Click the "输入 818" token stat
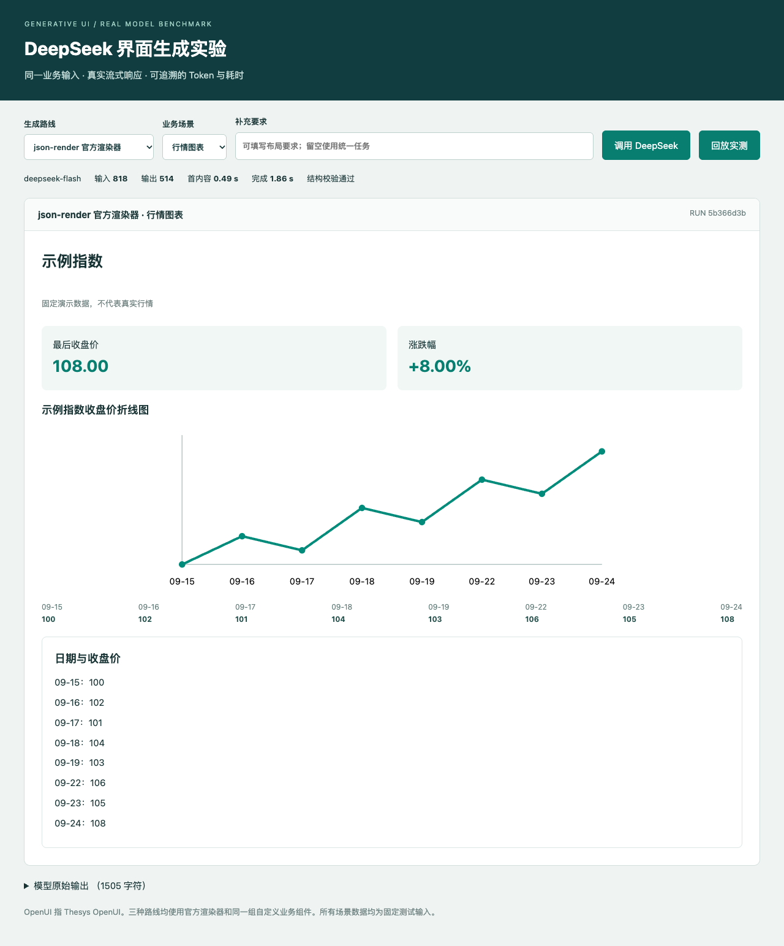The width and height of the screenshot is (784, 946). pyautogui.click(x=111, y=179)
